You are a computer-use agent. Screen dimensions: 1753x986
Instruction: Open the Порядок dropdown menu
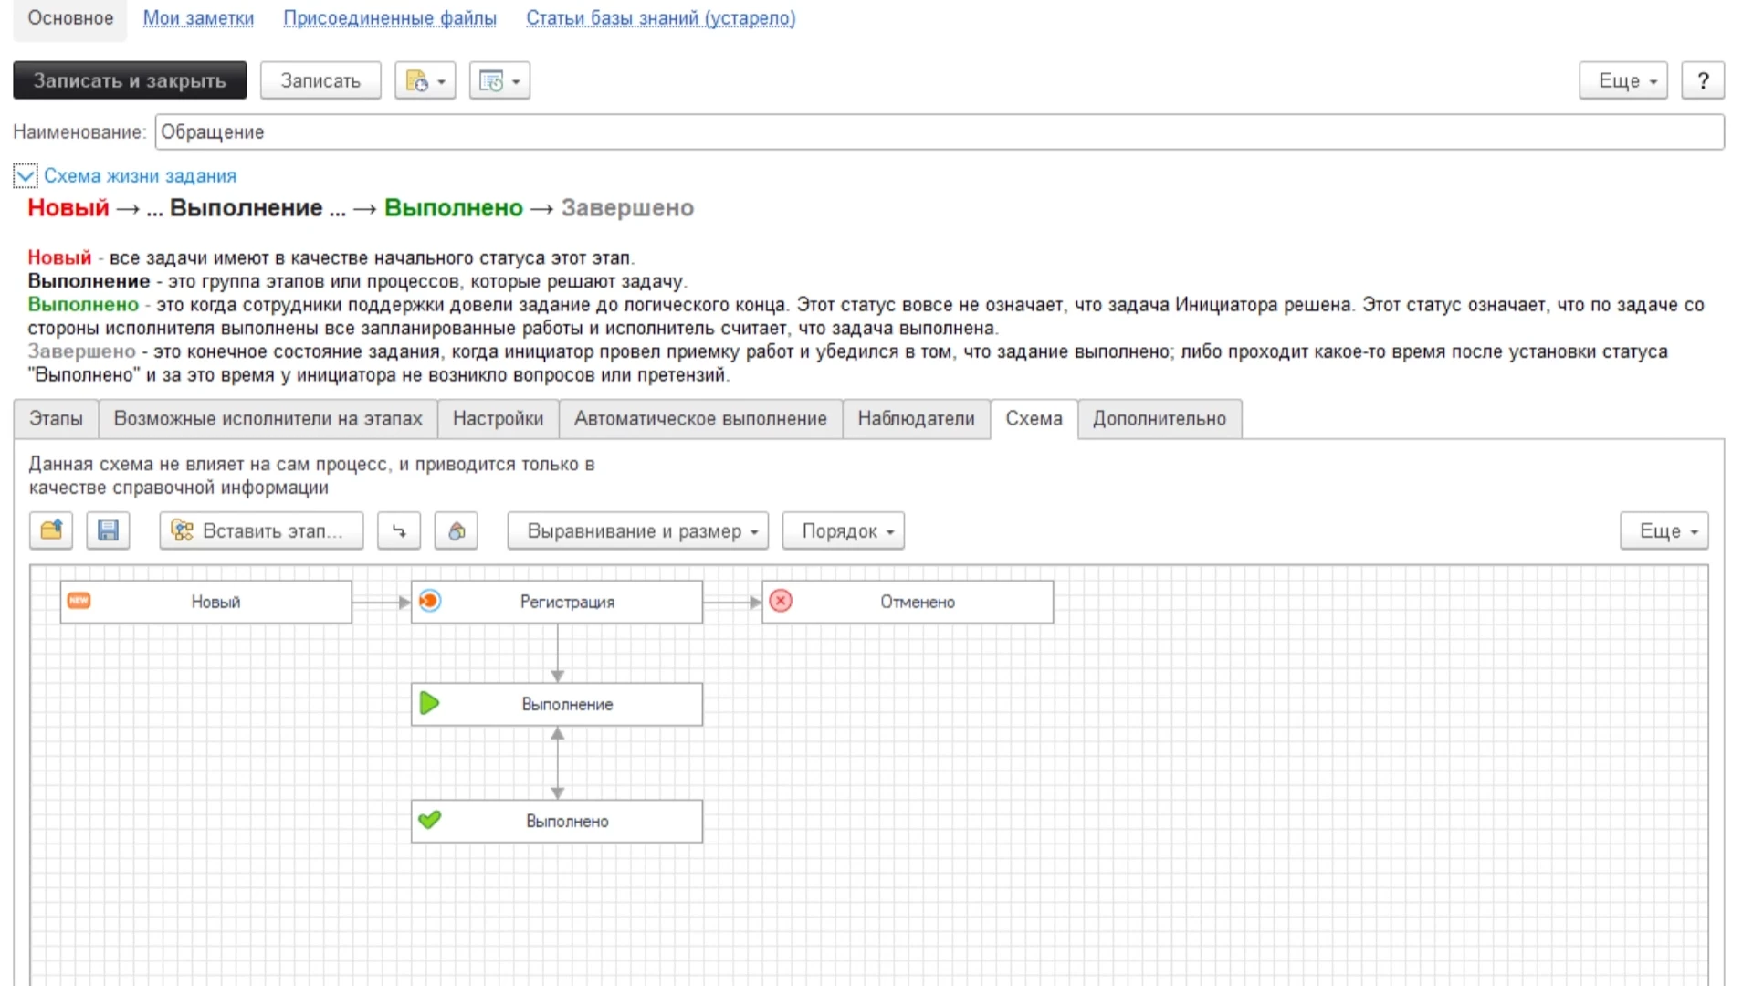[x=844, y=530]
